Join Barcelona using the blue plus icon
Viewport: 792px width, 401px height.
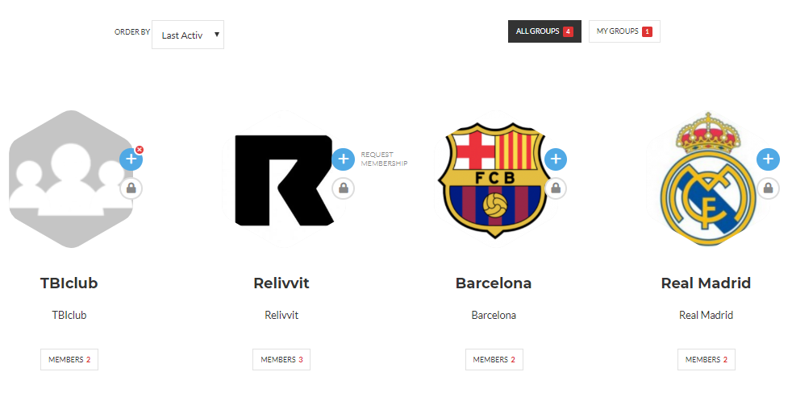556,159
